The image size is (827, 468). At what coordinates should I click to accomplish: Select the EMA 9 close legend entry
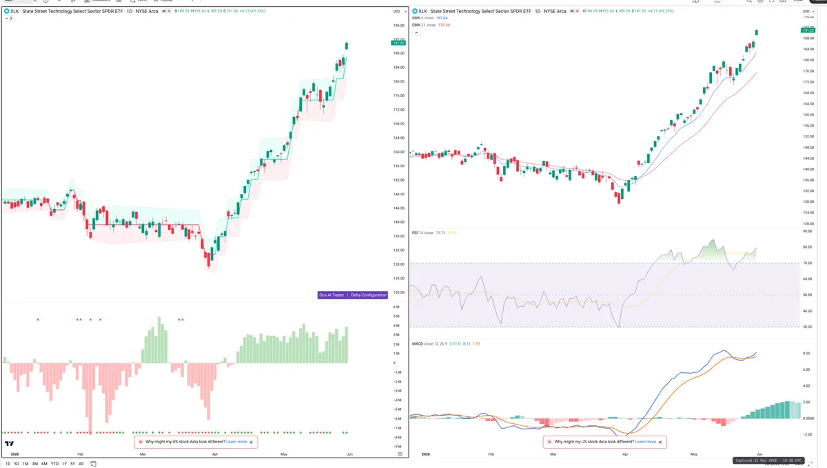click(x=423, y=19)
